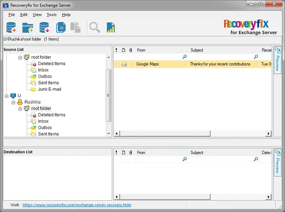Viewport: 285px width, 212px height.
Task: Select upper Deleted Items folder
Action: [x=52, y=64]
